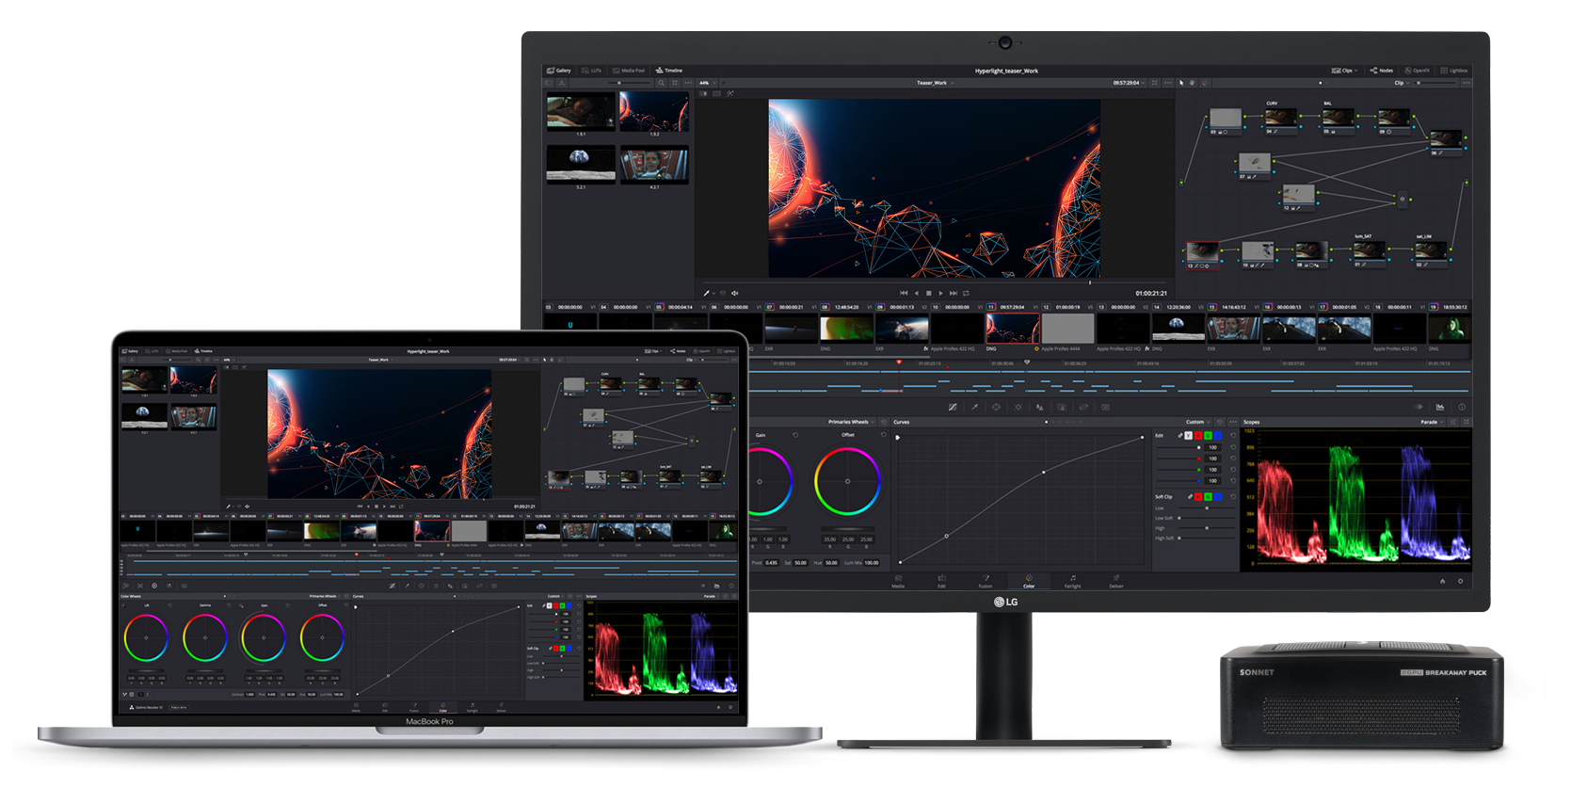Open the LUTs panel on the monitor
1571x788 pixels.
click(592, 71)
